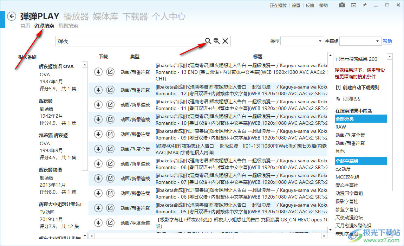404x246 pixels.
Task: Click the results horizontal scrollbar thumb
Action: [164, 236]
